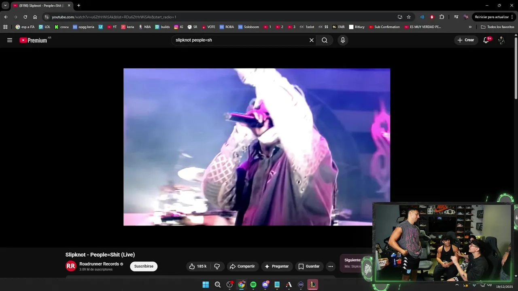The height and width of the screenshot is (291, 518).
Task: Open the IG bookmark
Action: (x=178, y=27)
